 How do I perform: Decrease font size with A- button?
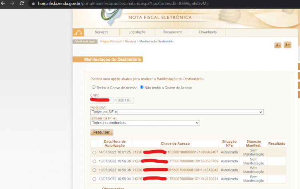click(x=278, y=45)
